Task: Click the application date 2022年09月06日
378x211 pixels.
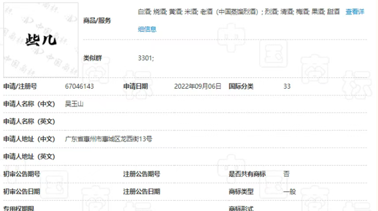Action: [x=197, y=86]
